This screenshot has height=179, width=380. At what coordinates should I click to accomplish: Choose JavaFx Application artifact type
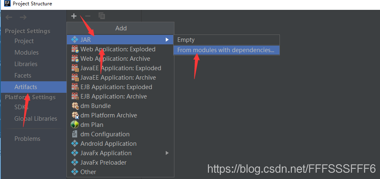coord(120,153)
